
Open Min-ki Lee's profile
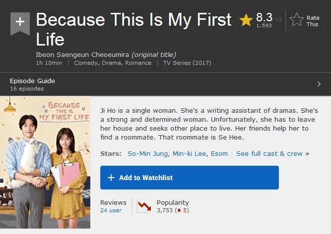tap(189, 154)
